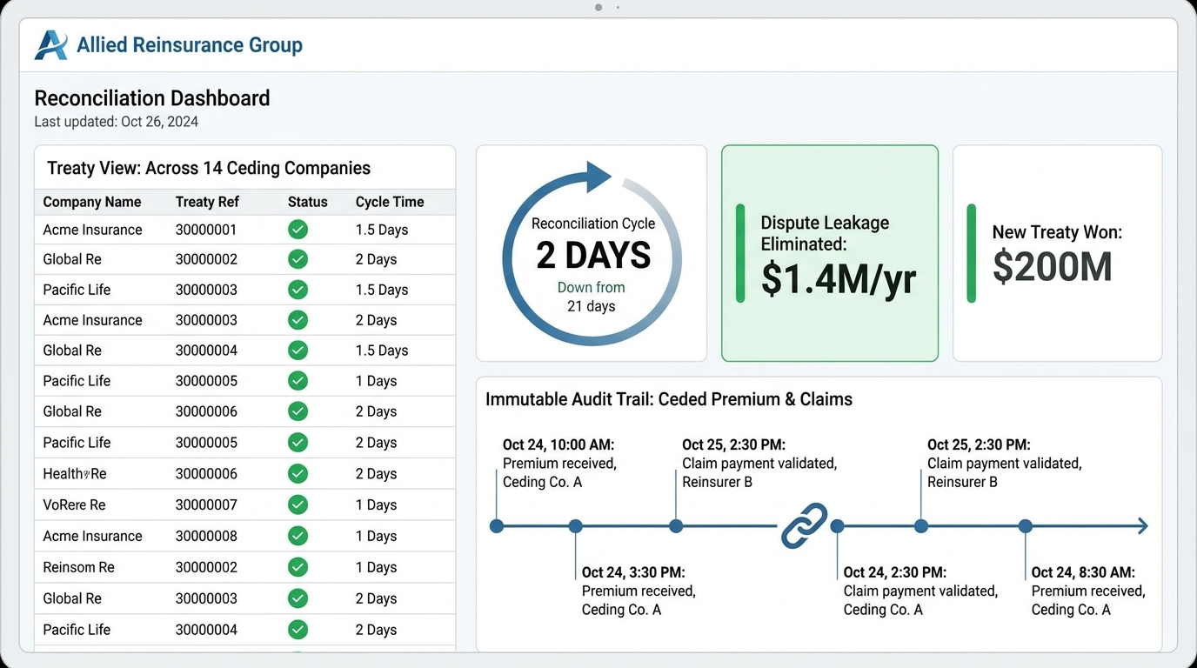Viewport: 1197px width, 668px height.
Task: Click status checkmark for Acme Insurance 30000008
Action: [298, 536]
